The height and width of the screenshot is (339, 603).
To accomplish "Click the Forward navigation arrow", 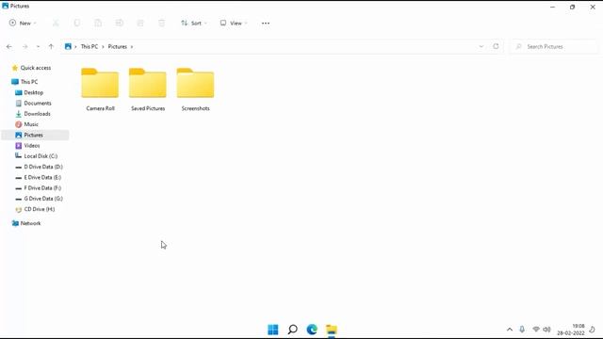I will pyautogui.click(x=25, y=46).
